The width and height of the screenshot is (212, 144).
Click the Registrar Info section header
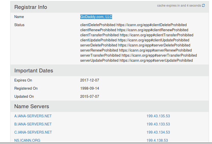(x=31, y=7)
